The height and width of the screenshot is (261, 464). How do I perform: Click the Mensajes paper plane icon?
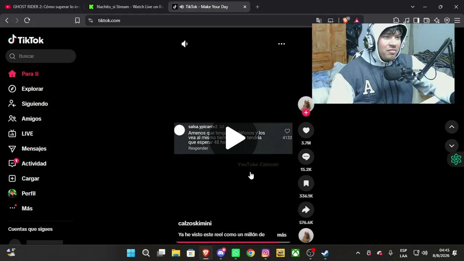pyautogui.click(x=12, y=149)
